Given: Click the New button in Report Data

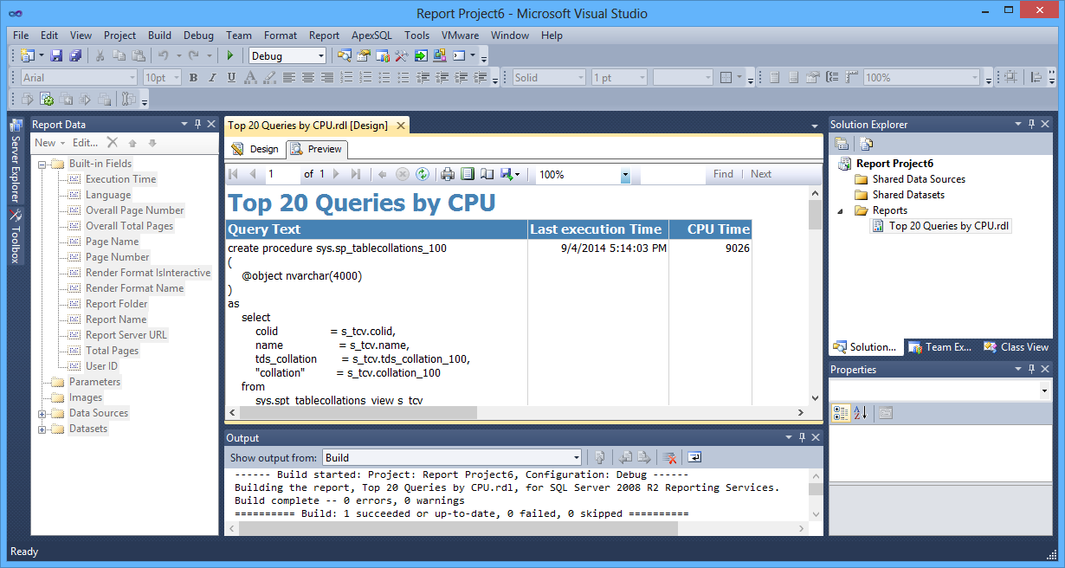Looking at the screenshot, I should [45, 143].
